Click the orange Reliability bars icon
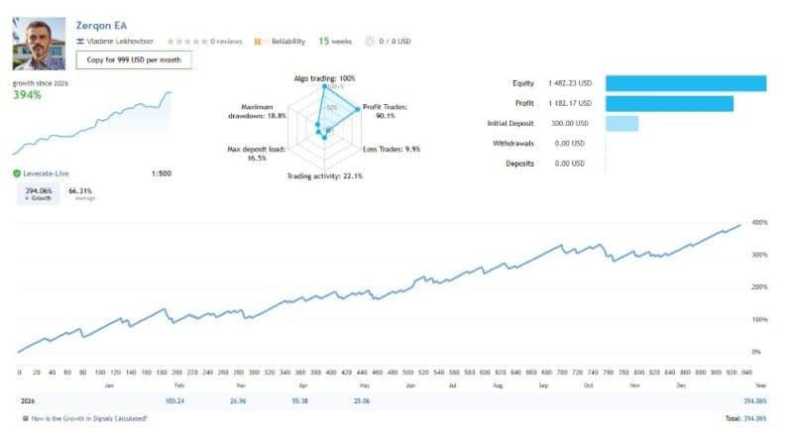 pyautogui.click(x=259, y=42)
